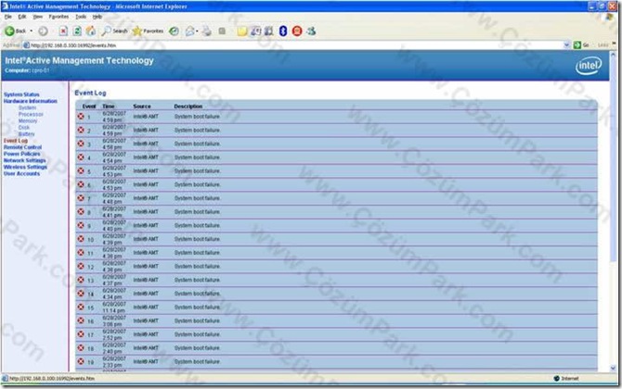The height and width of the screenshot is (389, 622).
Task: Click the red circular toolbar icon
Action: coord(297,31)
